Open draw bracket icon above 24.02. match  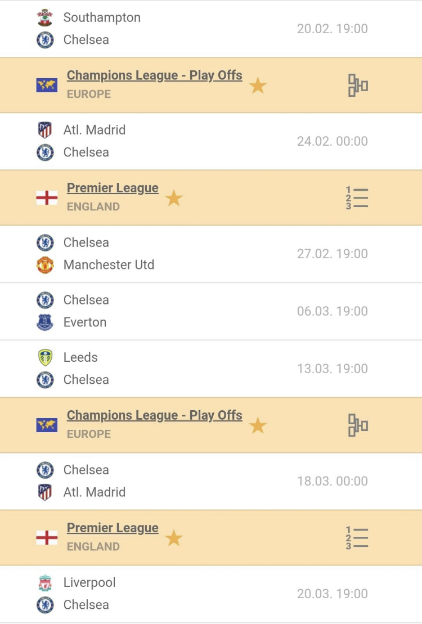(358, 86)
